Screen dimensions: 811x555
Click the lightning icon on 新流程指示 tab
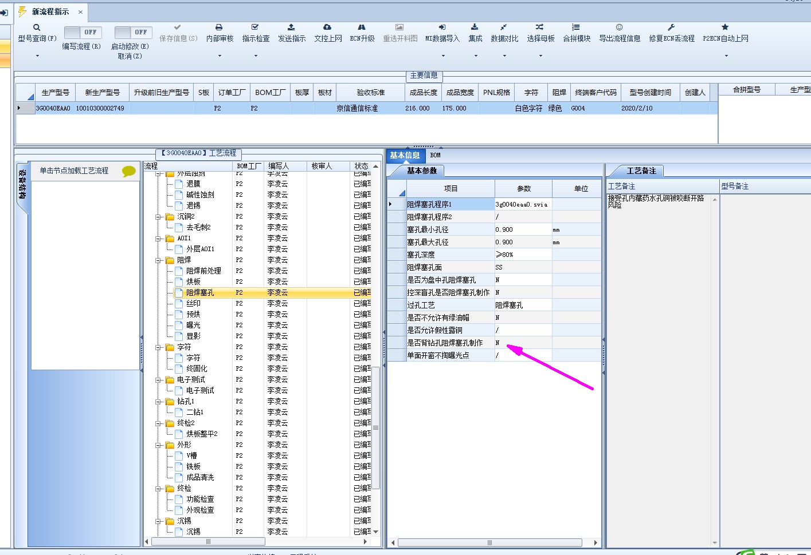point(22,11)
